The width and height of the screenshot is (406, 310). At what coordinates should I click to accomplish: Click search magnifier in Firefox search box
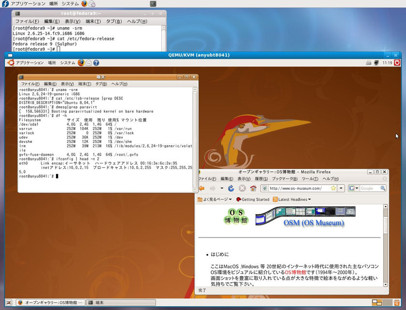[x=383, y=188]
